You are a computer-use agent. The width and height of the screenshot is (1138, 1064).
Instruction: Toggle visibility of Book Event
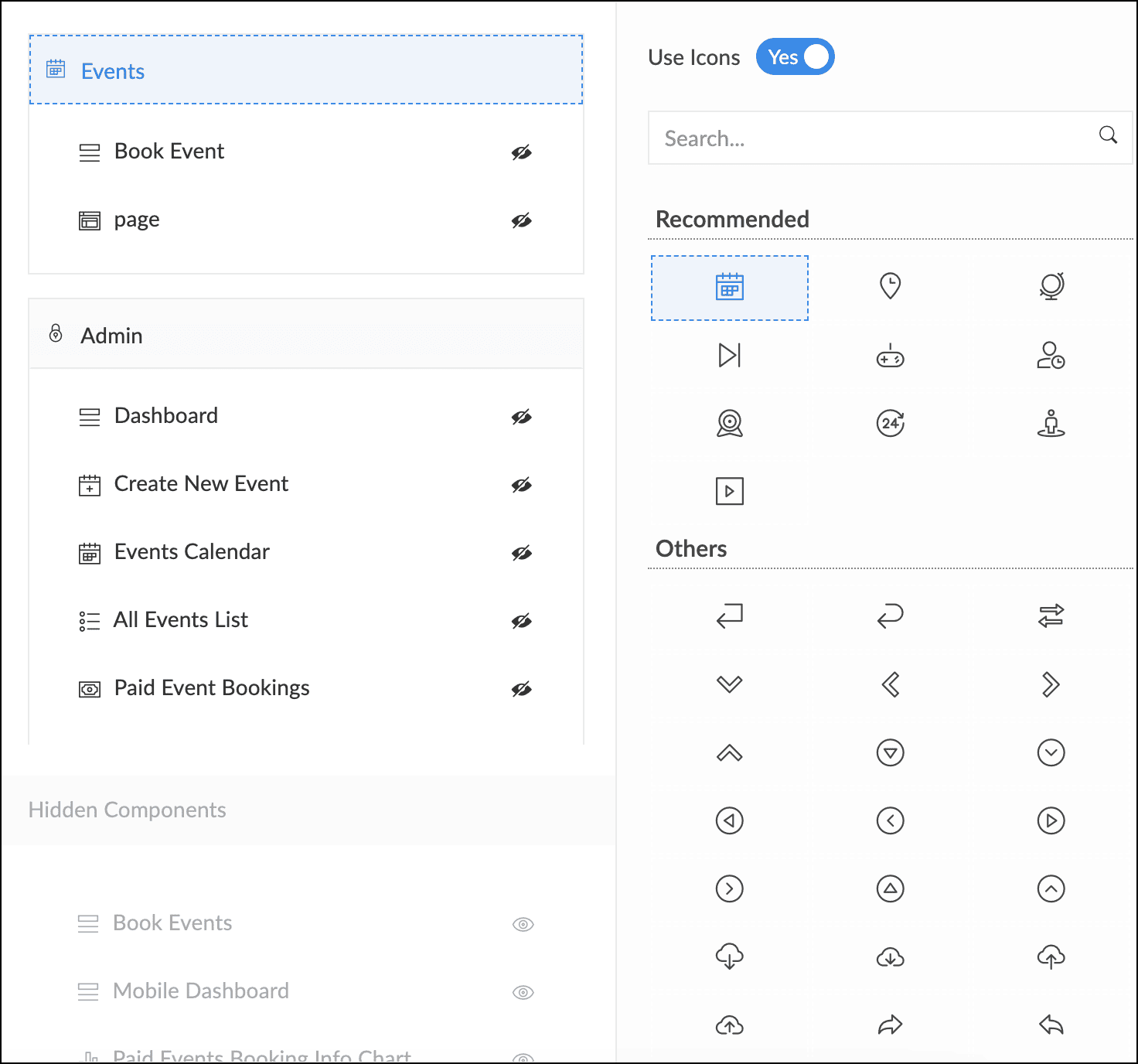522,152
